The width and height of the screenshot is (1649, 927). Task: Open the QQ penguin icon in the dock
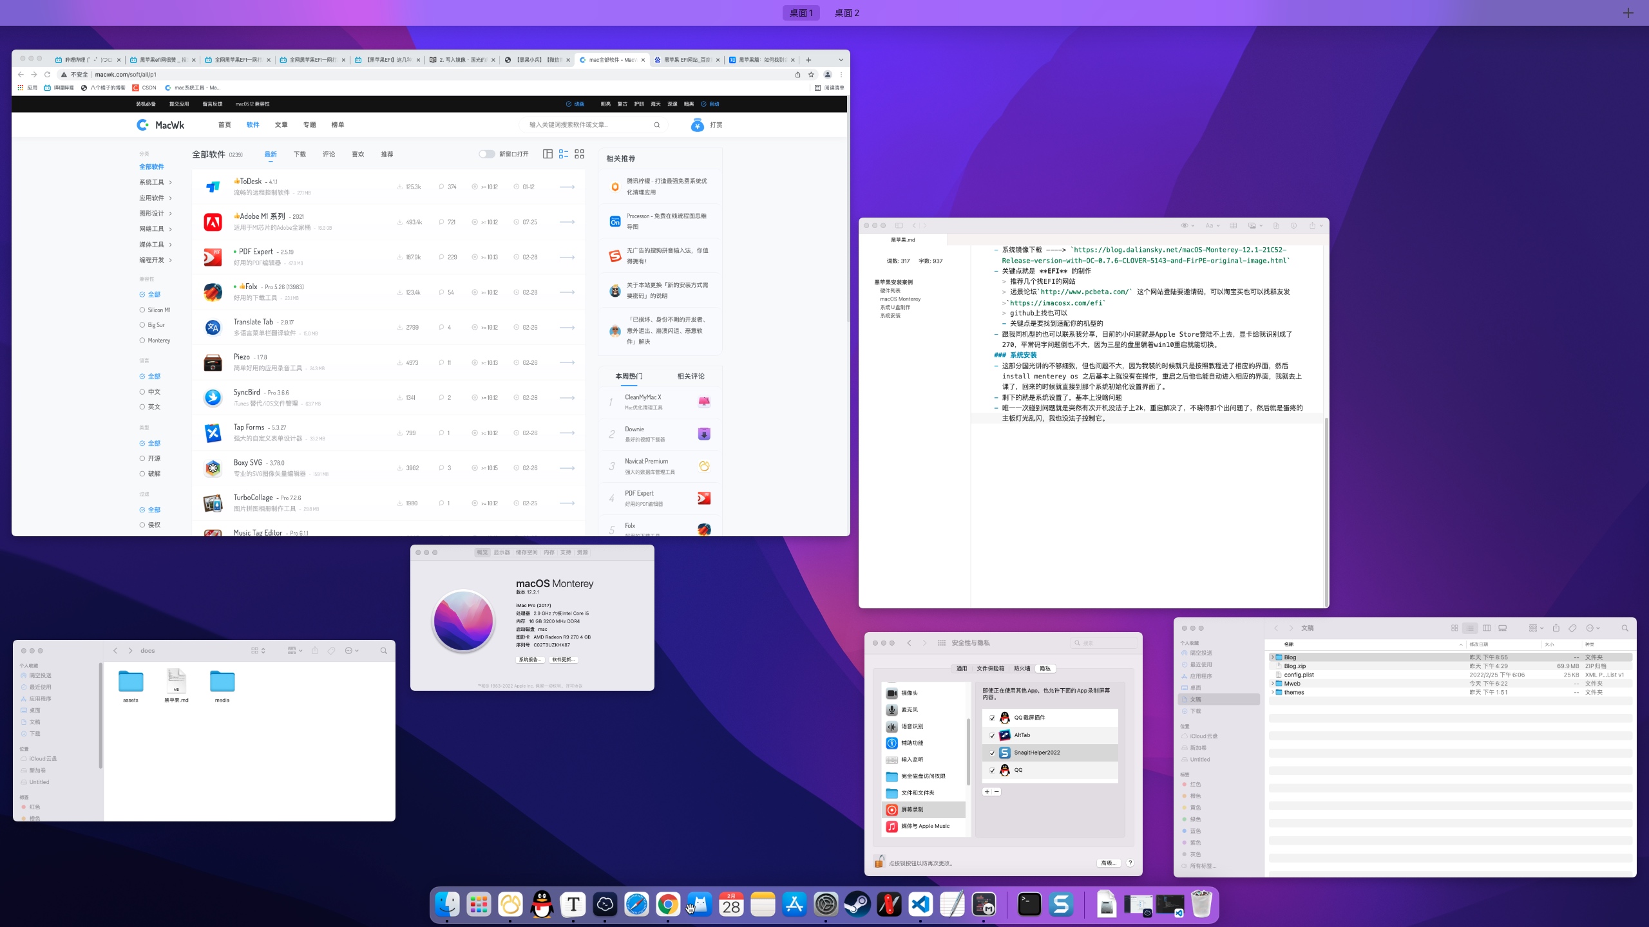tap(542, 904)
